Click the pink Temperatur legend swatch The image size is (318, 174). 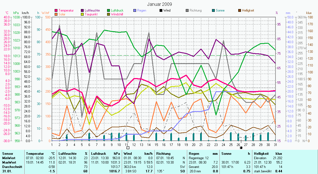click(x=56, y=11)
